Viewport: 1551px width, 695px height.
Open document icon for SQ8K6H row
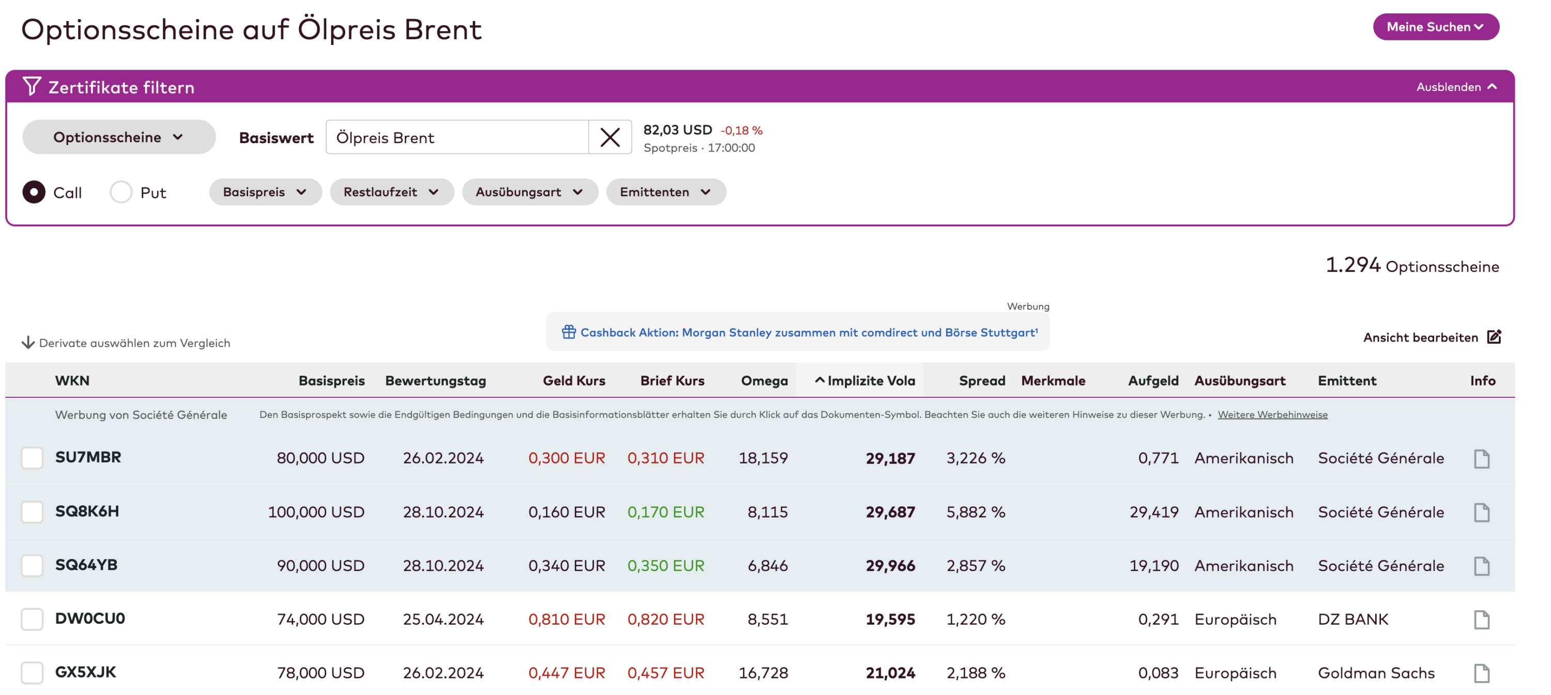pos(1481,512)
